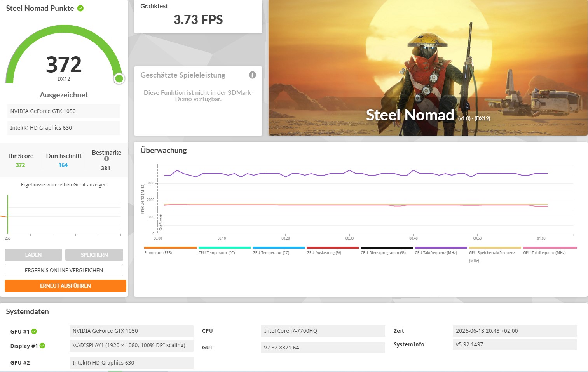Click the NVIDIA GeForce GTX 1050 row under the gauge
The image size is (588, 372).
[x=64, y=111]
